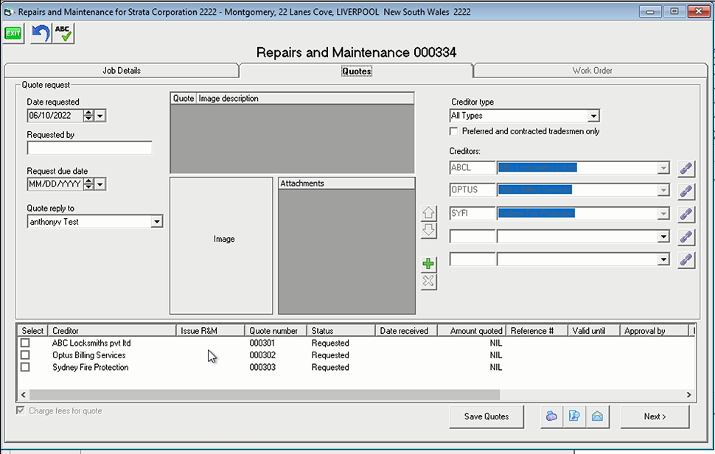715x454 pixels.
Task: Click the Issue R&M column header
Action: [210, 331]
